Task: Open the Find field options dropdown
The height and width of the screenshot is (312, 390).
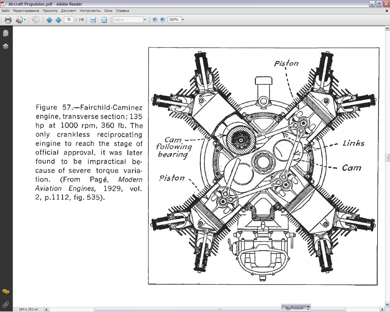Action: tap(145, 20)
